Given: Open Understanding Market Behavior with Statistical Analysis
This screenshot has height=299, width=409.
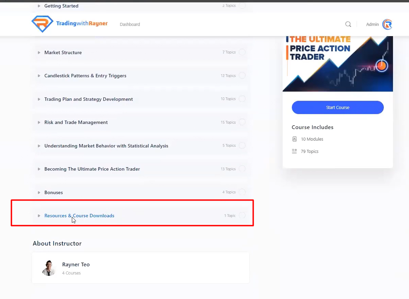Looking at the screenshot, I should point(106,146).
